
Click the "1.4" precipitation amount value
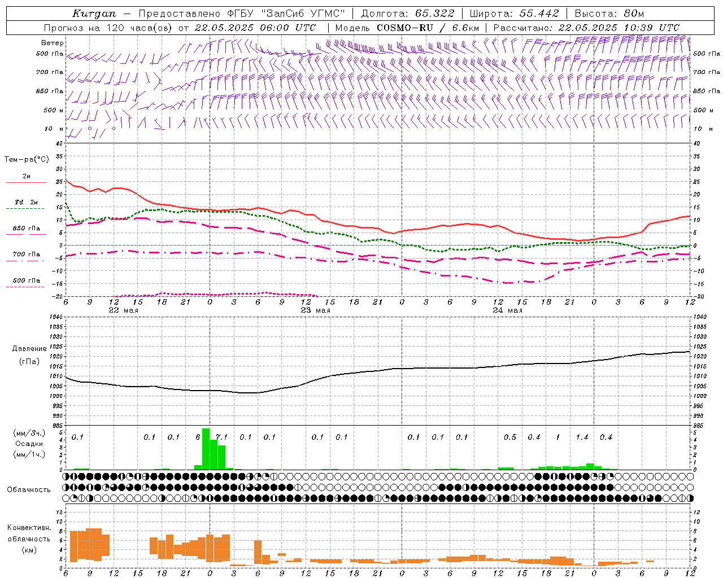coord(582,437)
